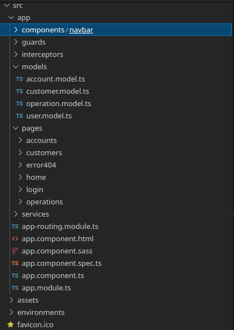234x330 pixels.
Task: Select the error404 folder label
Action: point(41,165)
